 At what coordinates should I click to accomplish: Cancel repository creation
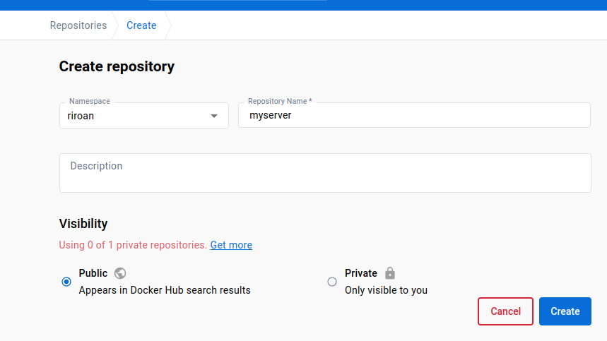tap(505, 311)
